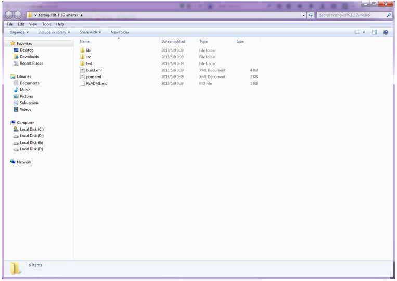Open the Tools menu
397x281 pixels.
pos(46,24)
